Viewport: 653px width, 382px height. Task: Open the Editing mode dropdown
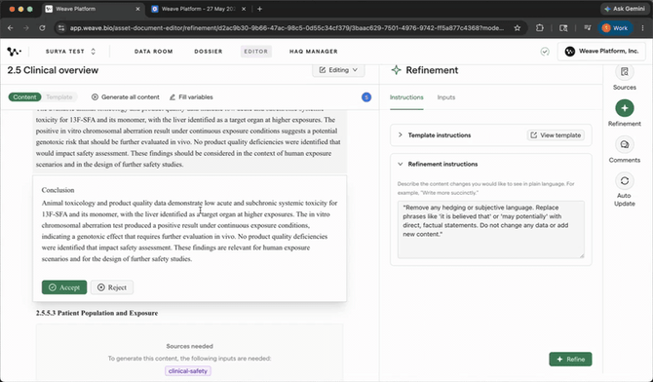(x=338, y=70)
